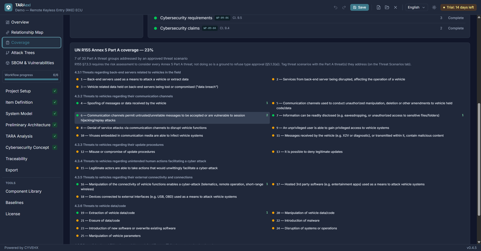Open SBOM & Vulnerabilities
Screen dimensions: 481x251
32,63
